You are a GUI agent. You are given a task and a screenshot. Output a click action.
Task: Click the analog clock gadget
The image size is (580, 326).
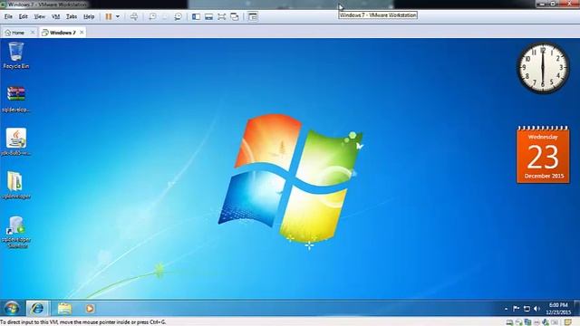click(543, 68)
